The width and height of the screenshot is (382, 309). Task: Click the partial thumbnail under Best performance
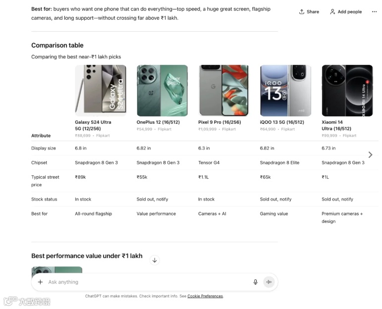[57, 270]
